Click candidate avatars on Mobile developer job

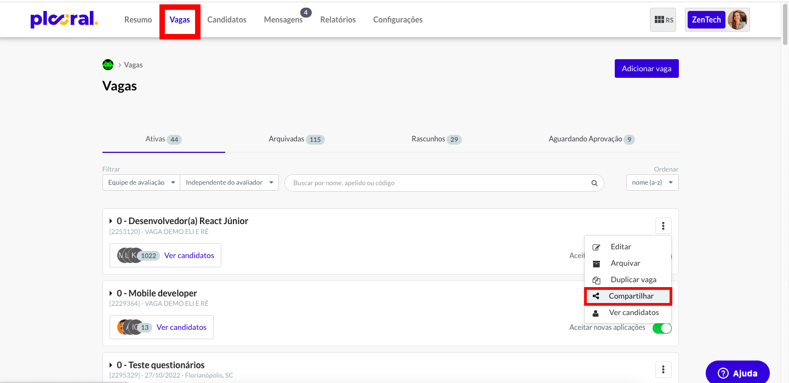pos(129,327)
